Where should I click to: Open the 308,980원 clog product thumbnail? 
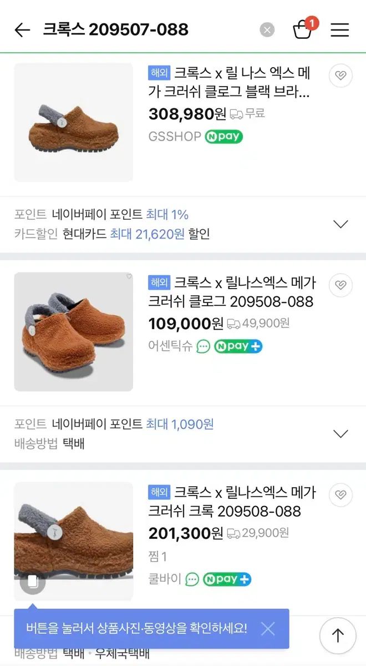pos(73,122)
